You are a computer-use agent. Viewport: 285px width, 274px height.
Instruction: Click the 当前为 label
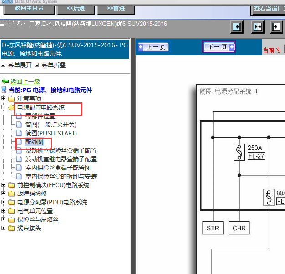click(x=271, y=50)
